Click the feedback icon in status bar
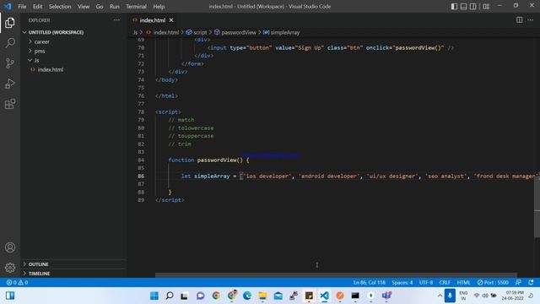The image size is (540, 304). coord(518,282)
